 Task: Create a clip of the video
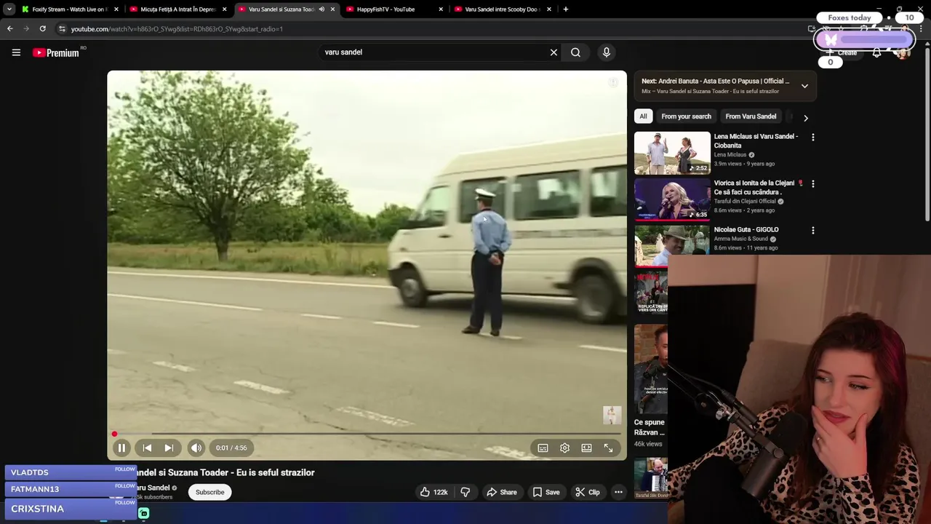pyautogui.click(x=588, y=493)
